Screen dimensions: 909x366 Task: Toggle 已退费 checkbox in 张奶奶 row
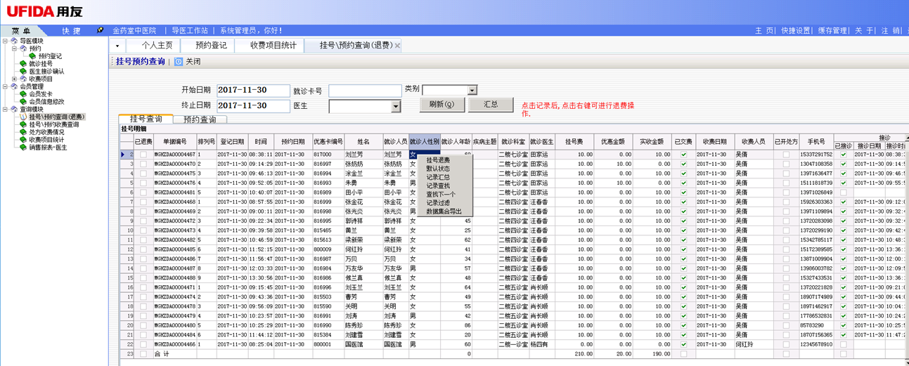point(143,164)
